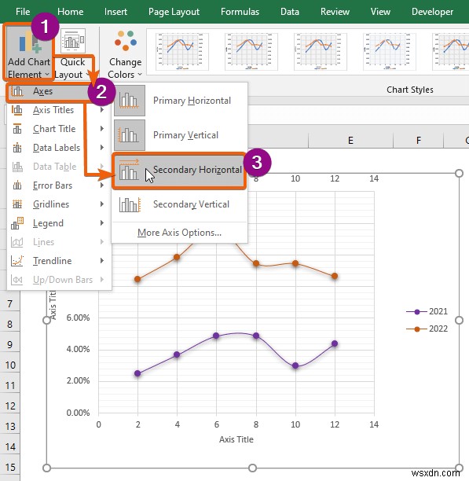Select Primary Horizontal menu entry text
469x481 pixels.
click(x=192, y=101)
